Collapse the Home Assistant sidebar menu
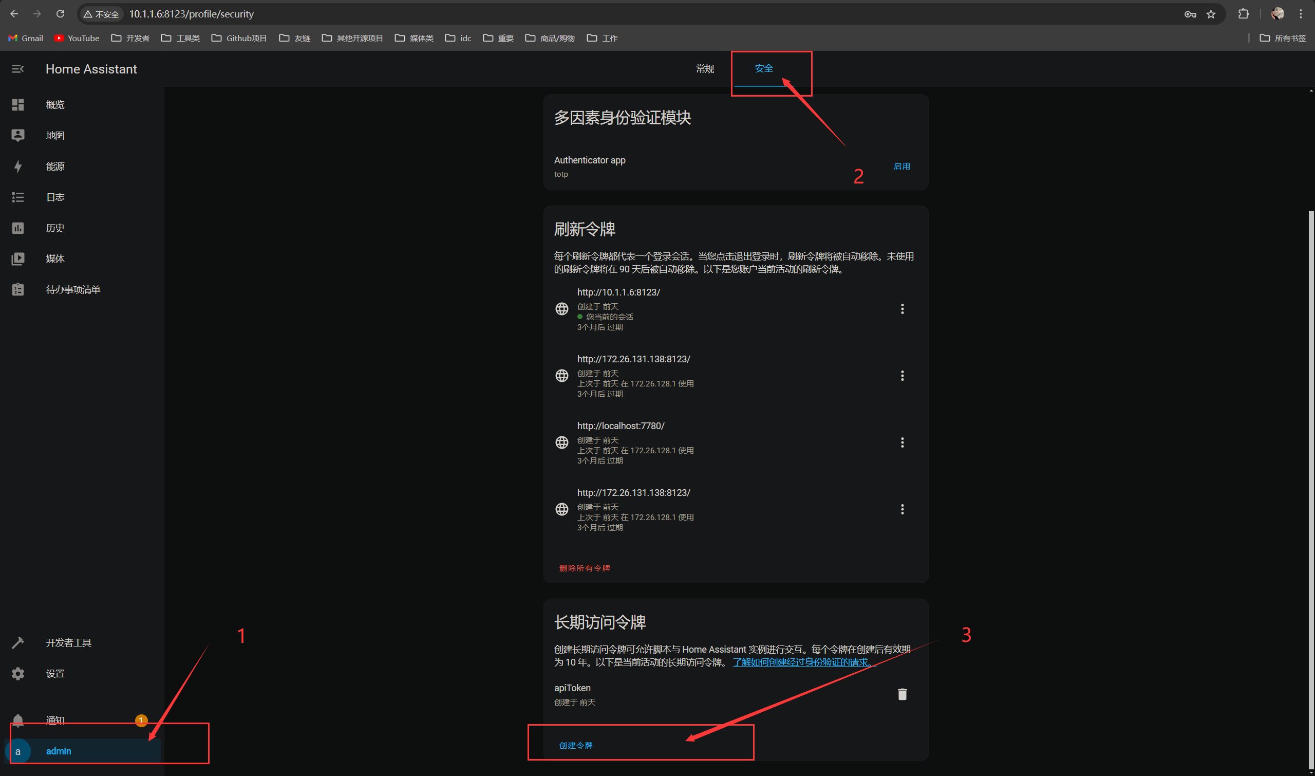The image size is (1315, 776). (18, 69)
